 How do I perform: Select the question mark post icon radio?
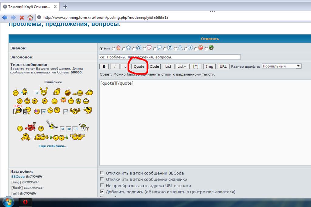point(165,48)
